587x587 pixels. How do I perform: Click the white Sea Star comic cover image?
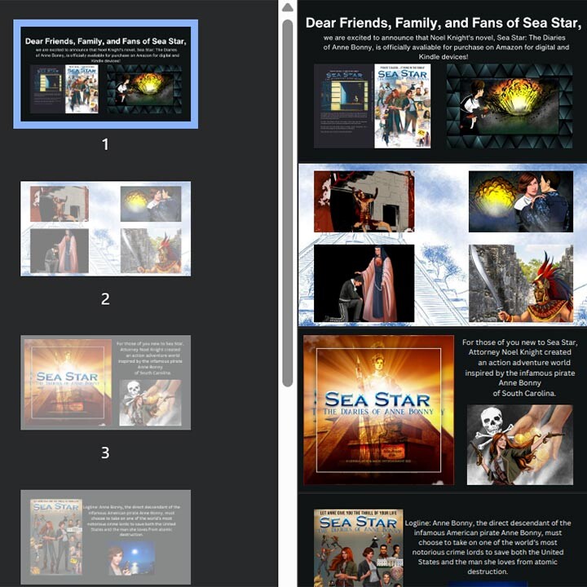click(403, 106)
